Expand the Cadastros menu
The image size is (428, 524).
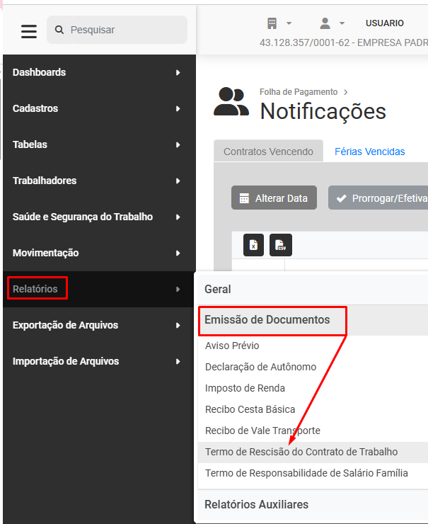coord(98,108)
